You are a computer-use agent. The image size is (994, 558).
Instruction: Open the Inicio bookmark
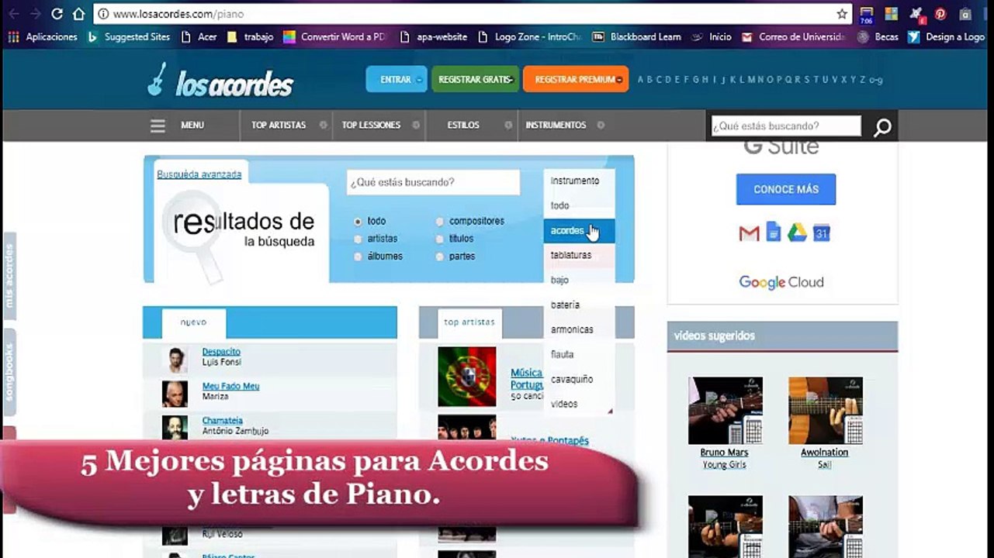tap(712, 36)
